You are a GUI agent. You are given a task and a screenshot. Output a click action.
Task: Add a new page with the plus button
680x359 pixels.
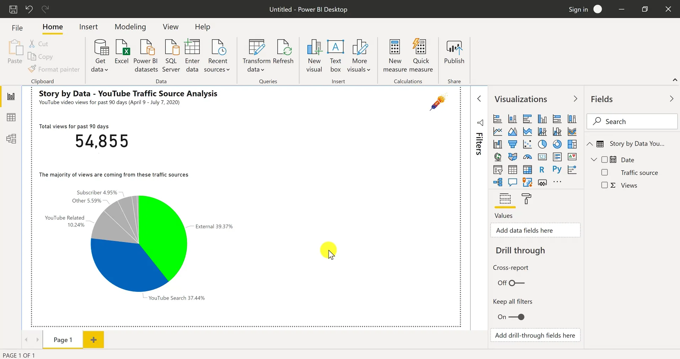(93, 340)
